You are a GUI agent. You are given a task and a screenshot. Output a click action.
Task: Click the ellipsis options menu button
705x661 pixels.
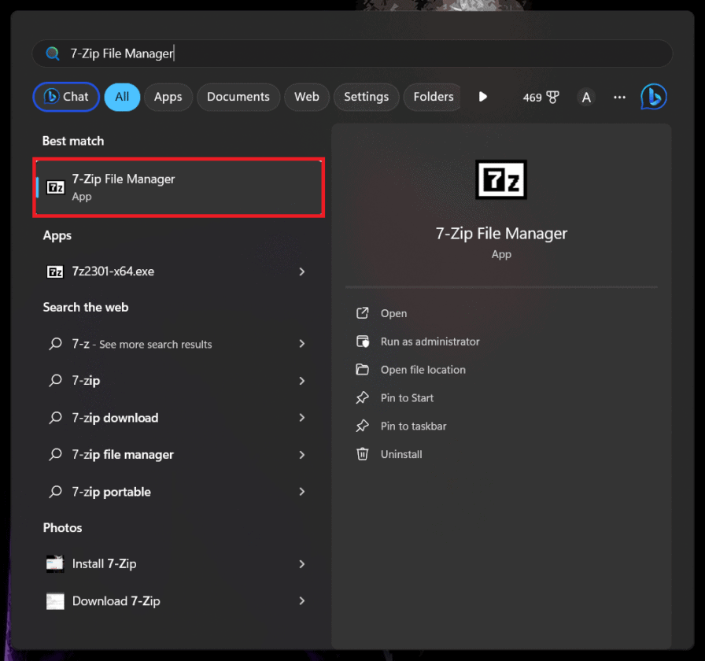point(619,97)
